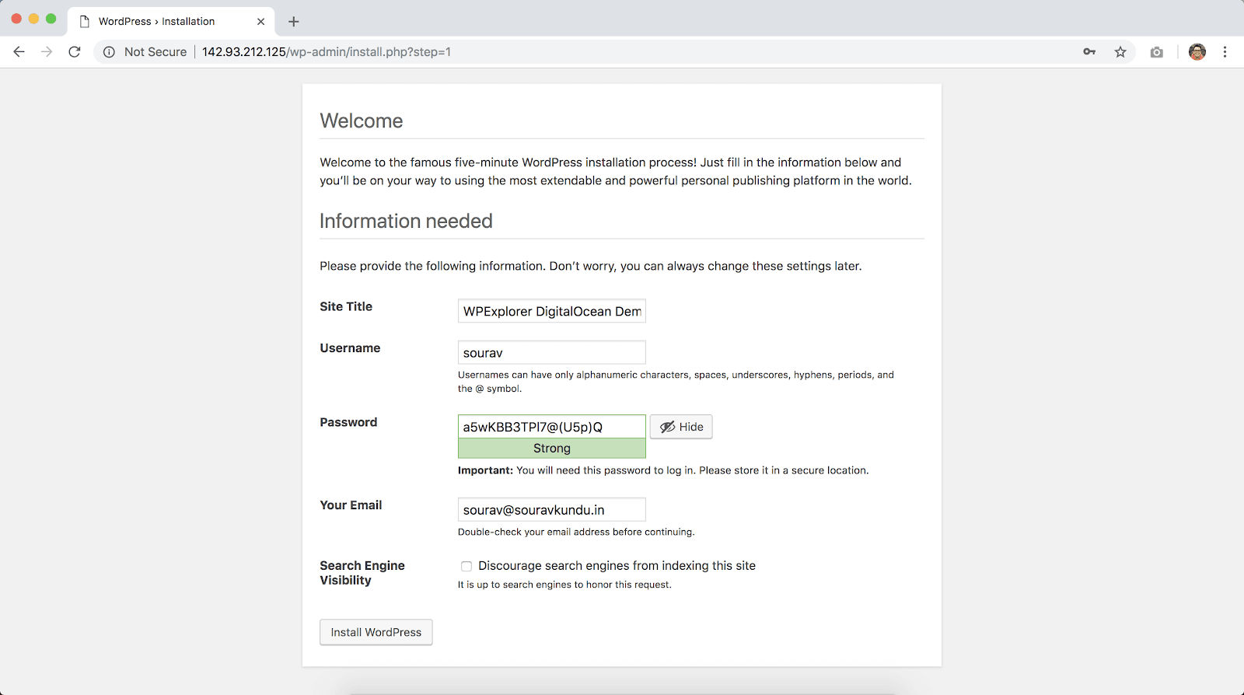
Task: Click 'It is up to search engines' note
Action: 564,585
